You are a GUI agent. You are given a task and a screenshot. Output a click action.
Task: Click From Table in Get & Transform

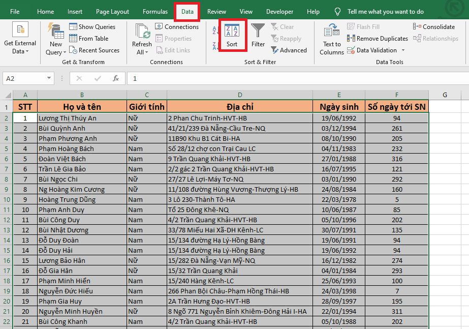coord(88,39)
